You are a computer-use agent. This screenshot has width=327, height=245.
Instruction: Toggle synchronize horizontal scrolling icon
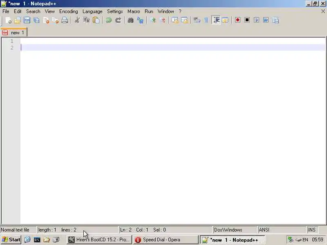coord(184,20)
